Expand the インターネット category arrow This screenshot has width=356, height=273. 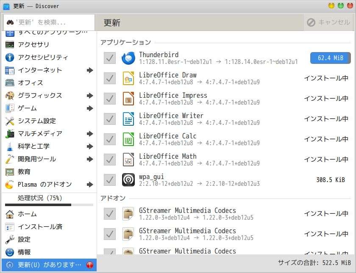[90, 70]
